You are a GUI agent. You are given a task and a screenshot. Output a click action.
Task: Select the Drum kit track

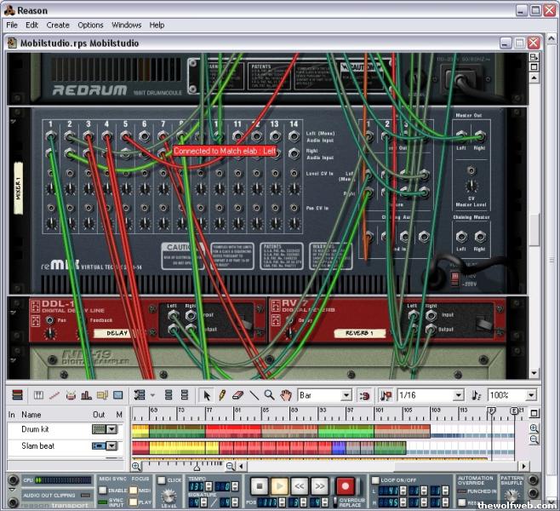pyautogui.click(x=36, y=429)
